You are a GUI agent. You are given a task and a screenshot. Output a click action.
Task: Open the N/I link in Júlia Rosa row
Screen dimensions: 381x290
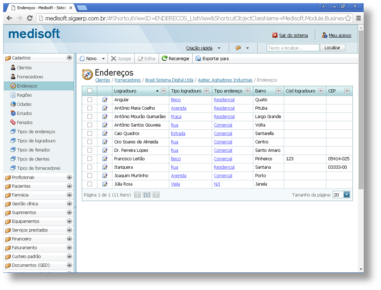[x=217, y=184]
